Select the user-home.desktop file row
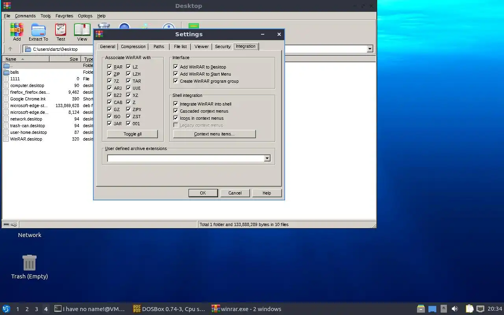504x315 pixels. point(47,132)
